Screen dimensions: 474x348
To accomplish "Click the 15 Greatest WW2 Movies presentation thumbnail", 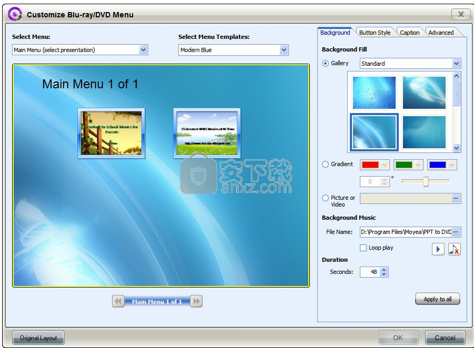I will 207,133.
